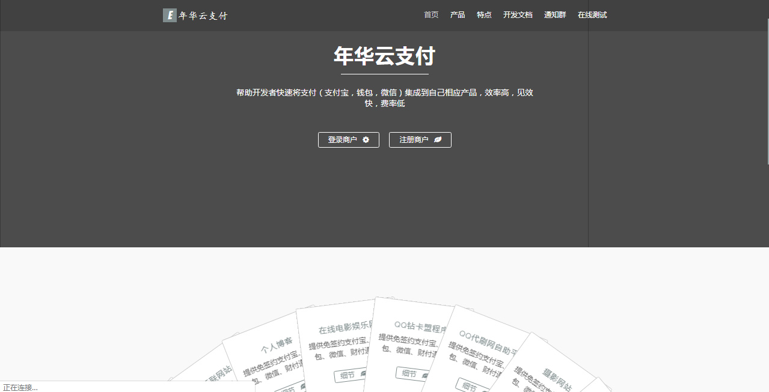Screen dimensions: 769x392
Task: Click the 登录商户 button
Action: click(x=349, y=140)
